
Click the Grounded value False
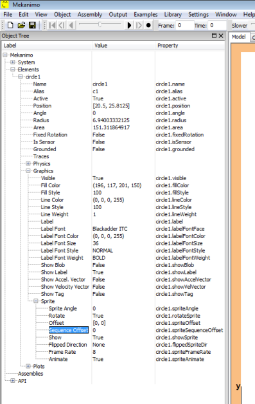(98, 149)
